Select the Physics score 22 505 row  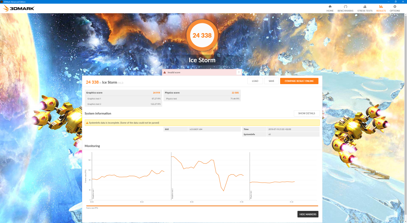[202, 93]
